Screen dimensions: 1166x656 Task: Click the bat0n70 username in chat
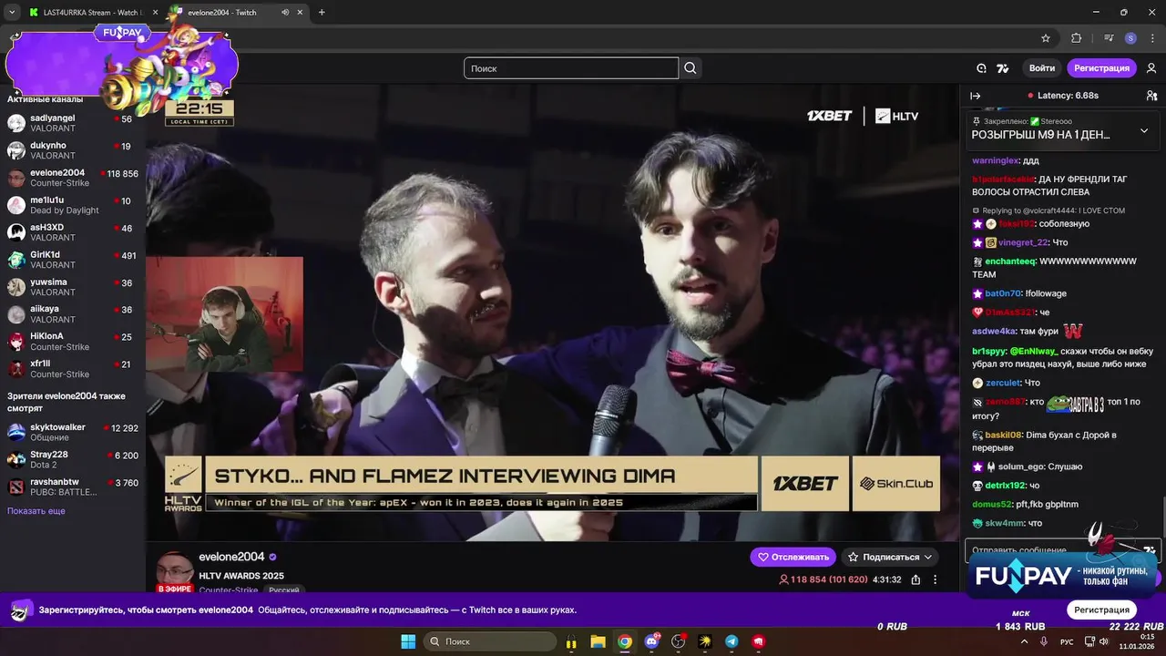(x=1002, y=293)
